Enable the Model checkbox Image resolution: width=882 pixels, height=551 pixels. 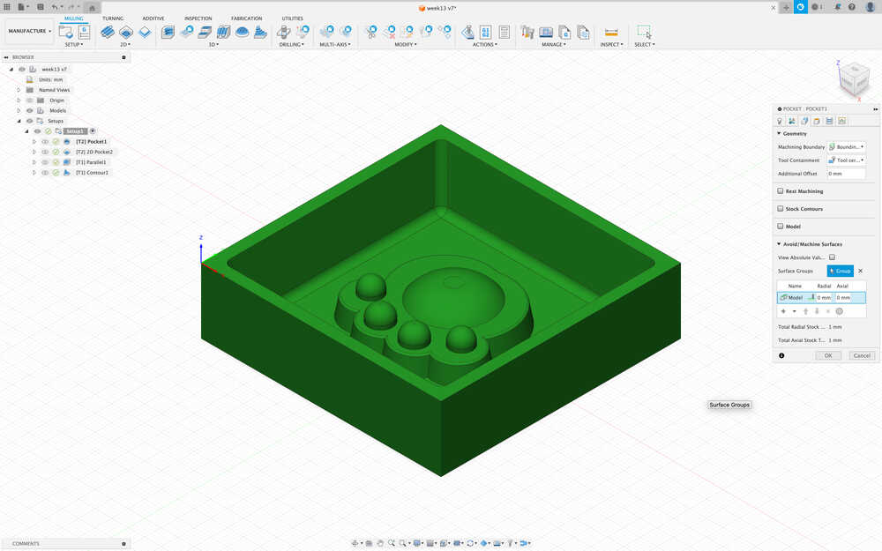coord(781,226)
